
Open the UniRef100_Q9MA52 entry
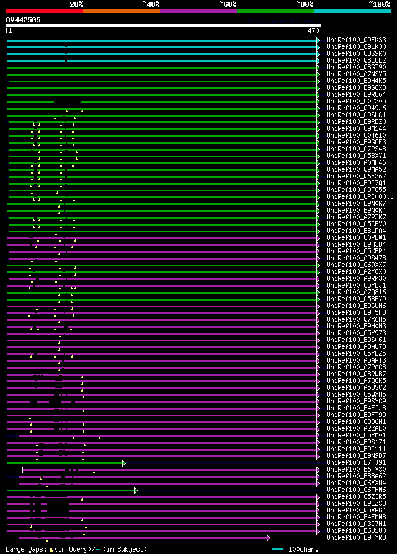pos(356,169)
